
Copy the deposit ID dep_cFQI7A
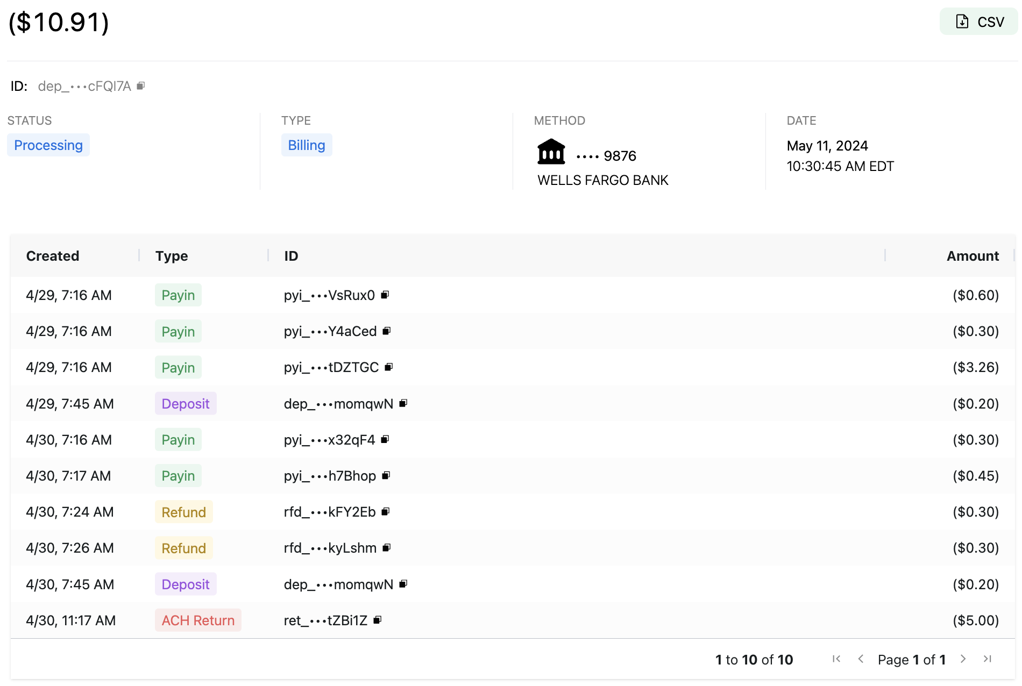pos(141,86)
